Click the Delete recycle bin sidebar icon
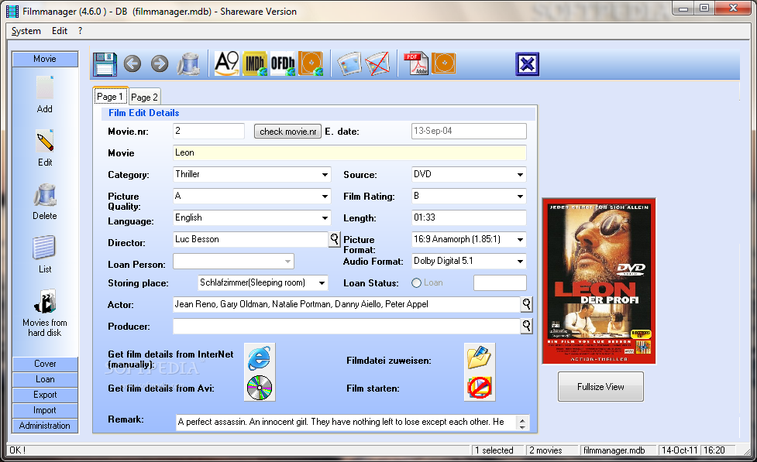This screenshot has height=462, width=757. click(x=45, y=195)
